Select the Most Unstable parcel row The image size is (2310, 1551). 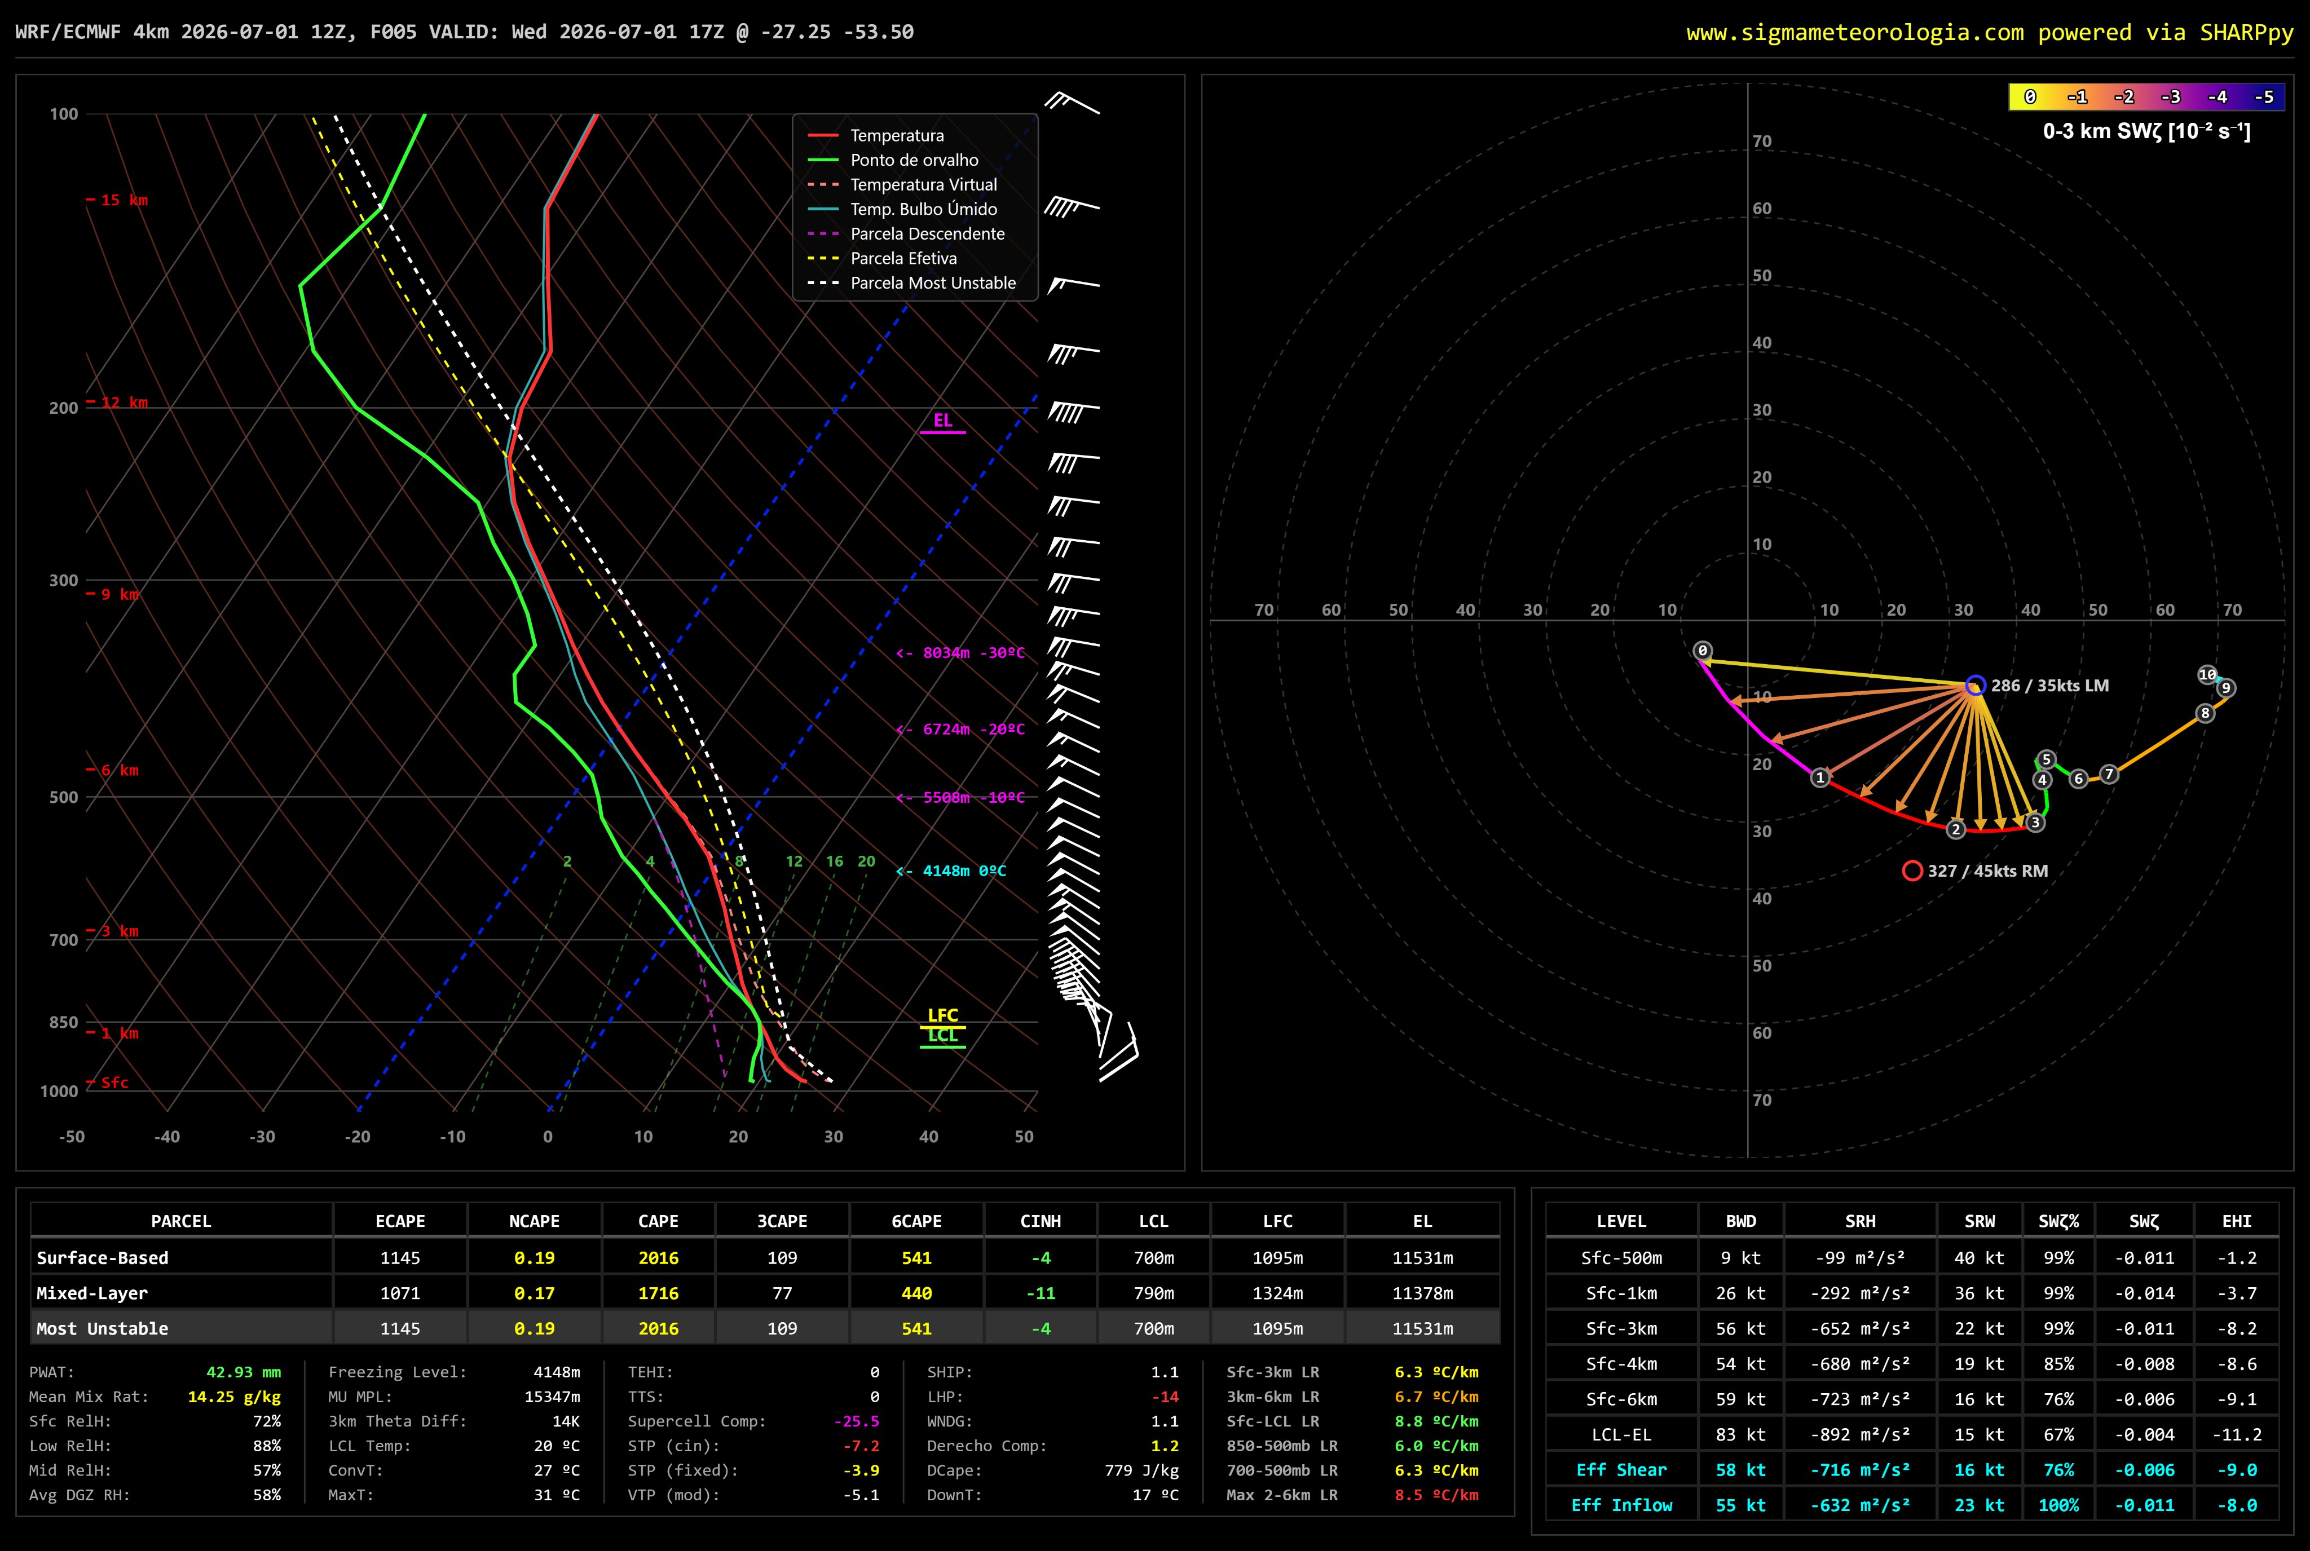[x=765, y=1328]
